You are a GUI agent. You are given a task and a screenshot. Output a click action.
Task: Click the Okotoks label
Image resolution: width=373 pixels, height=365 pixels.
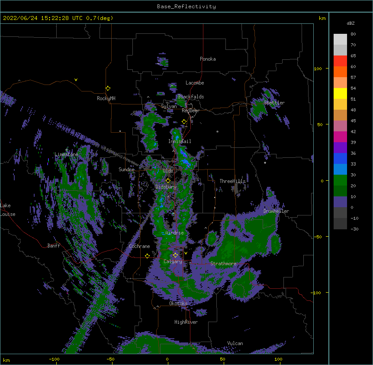pos(178,303)
